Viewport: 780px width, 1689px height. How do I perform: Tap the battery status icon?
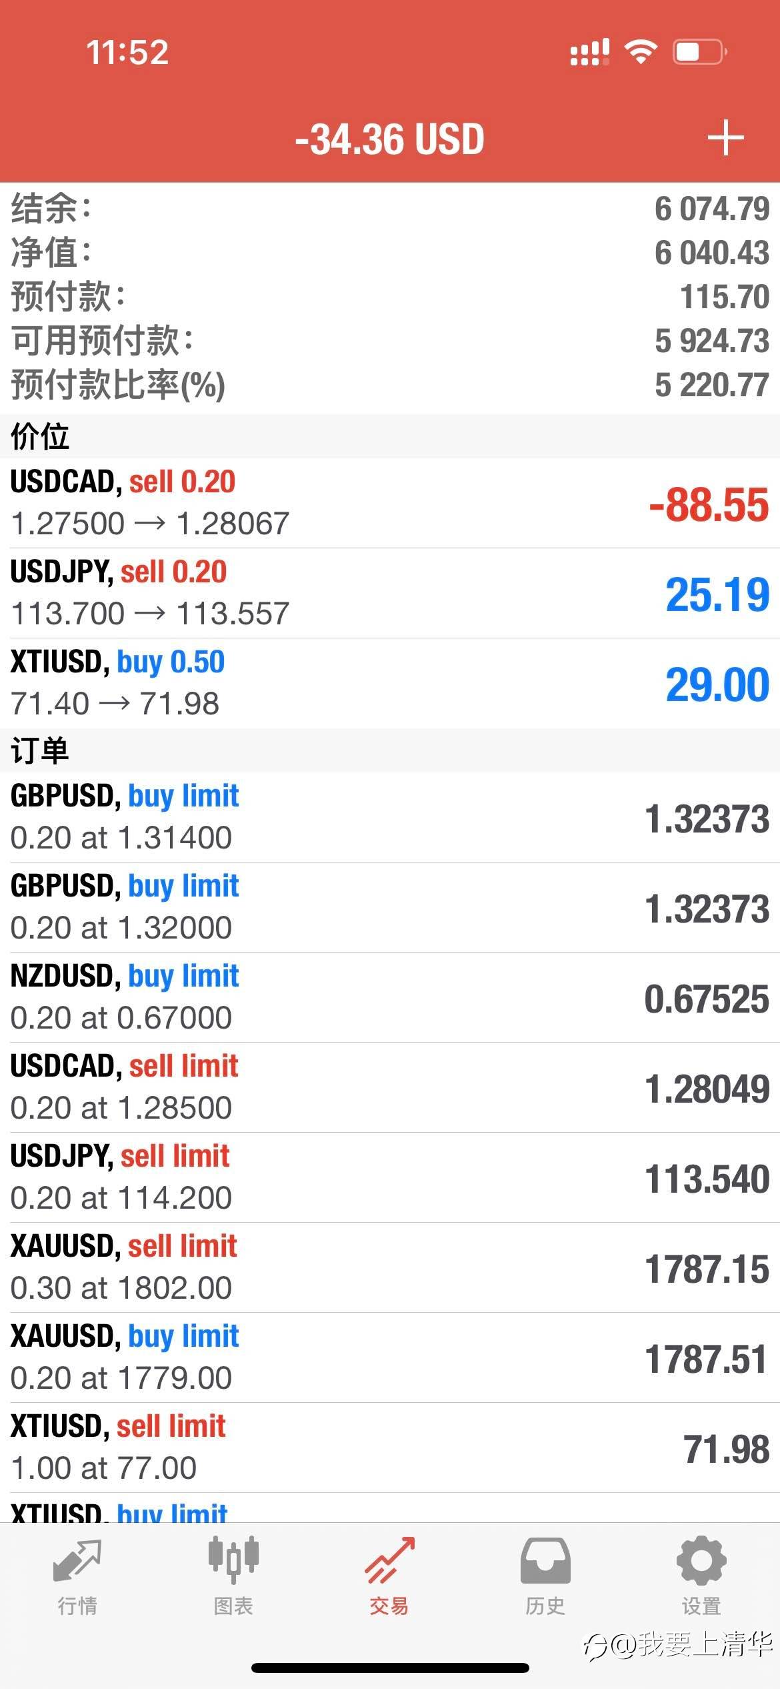point(699,52)
